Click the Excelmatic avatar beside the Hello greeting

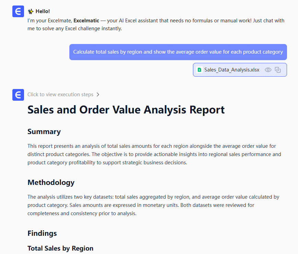(x=18, y=11)
